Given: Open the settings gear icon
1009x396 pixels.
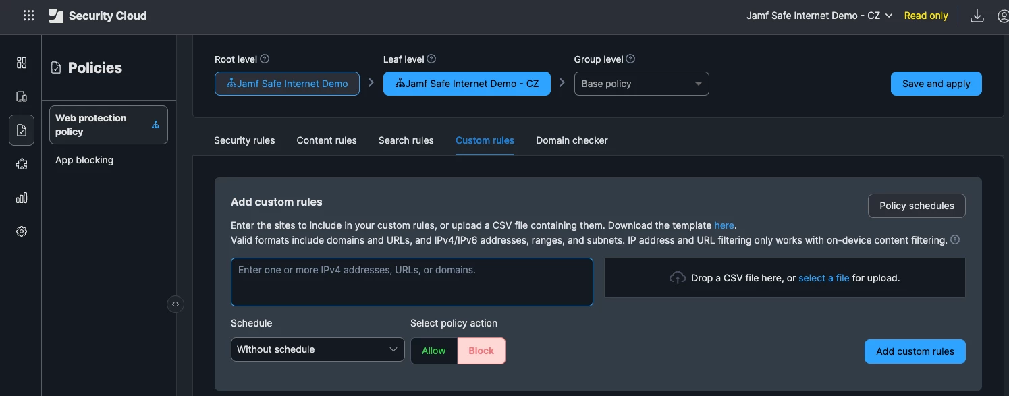Looking at the screenshot, I should (22, 231).
